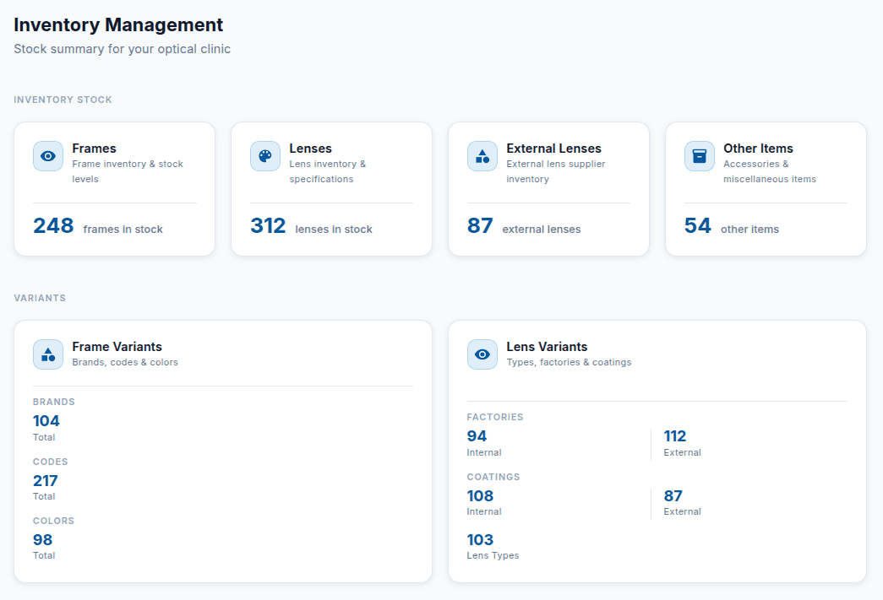Click the shapes icon on the External Lenses card
The height and width of the screenshot is (600, 883).
pos(482,156)
